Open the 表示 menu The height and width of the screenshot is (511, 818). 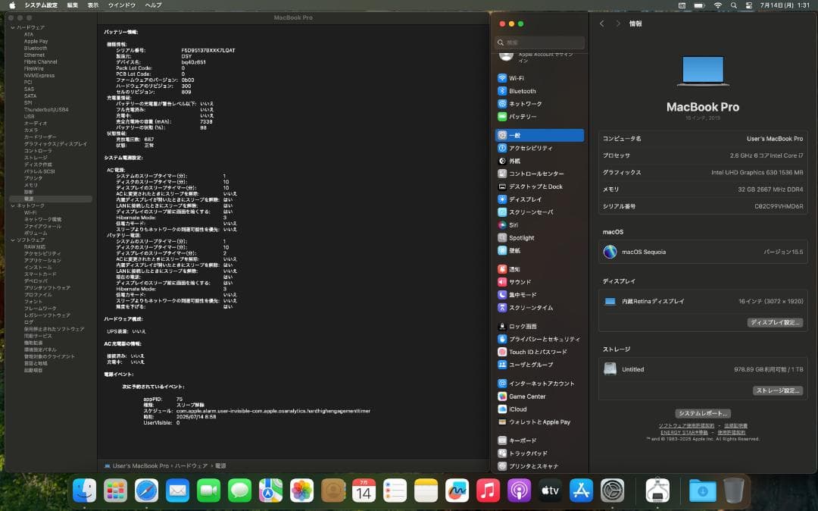(x=93, y=5)
